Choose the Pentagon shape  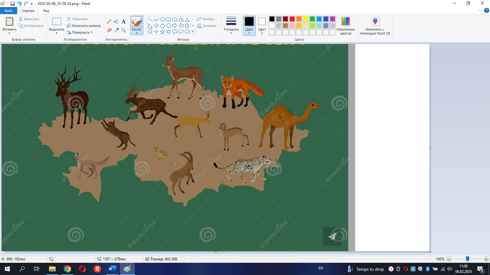point(162,26)
